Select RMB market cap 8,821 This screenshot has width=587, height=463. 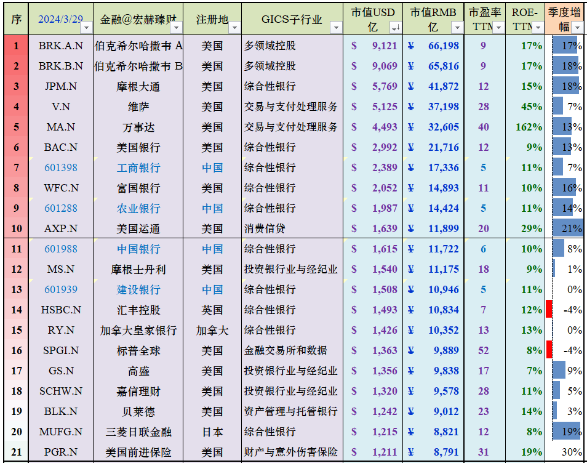[x=434, y=432]
